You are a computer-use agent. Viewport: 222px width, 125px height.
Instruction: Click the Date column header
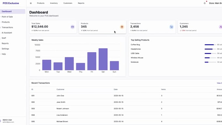coord(116,89)
